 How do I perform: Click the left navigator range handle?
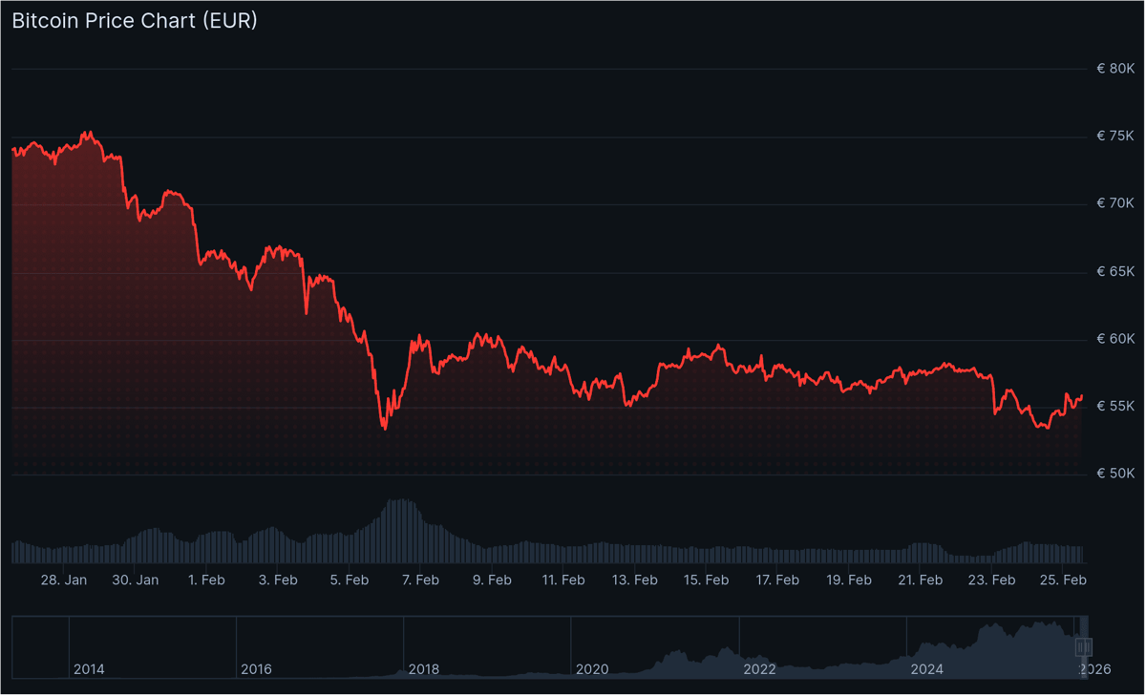coord(1080,647)
